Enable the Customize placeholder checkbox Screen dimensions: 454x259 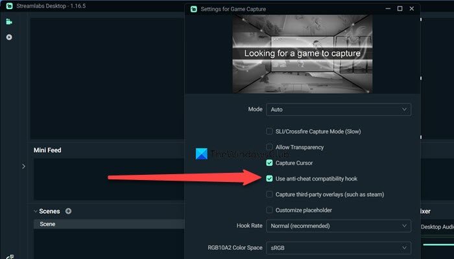pyautogui.click(x=269, y=210)
